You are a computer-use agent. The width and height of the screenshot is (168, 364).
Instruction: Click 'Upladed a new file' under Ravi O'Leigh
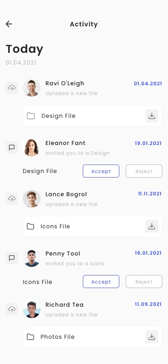(71, 93)
